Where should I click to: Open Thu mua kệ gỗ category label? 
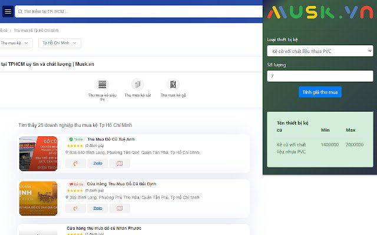pos(173,95)
